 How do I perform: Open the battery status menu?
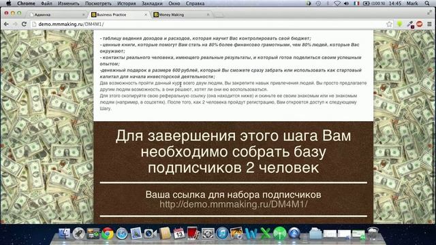click(x=374, y=3)
